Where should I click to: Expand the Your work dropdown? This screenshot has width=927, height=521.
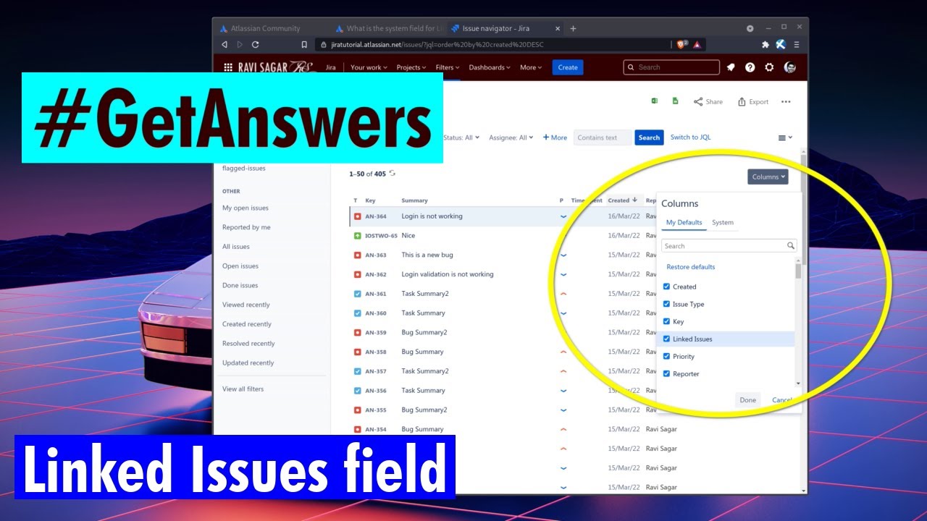coord(369,67)
